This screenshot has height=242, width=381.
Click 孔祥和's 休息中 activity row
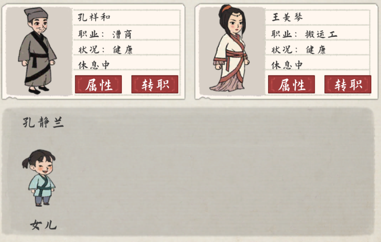pyautogui.click(x=127, y=65)
